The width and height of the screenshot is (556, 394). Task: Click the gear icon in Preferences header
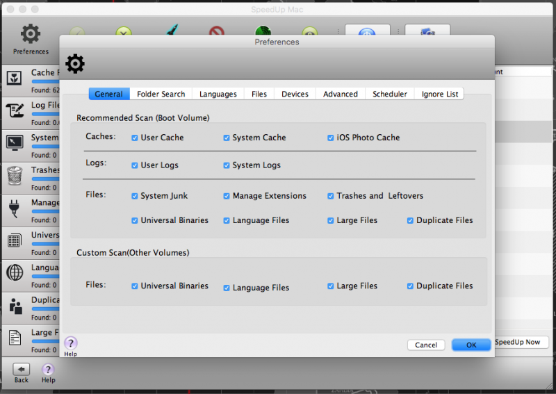(75, 64)
